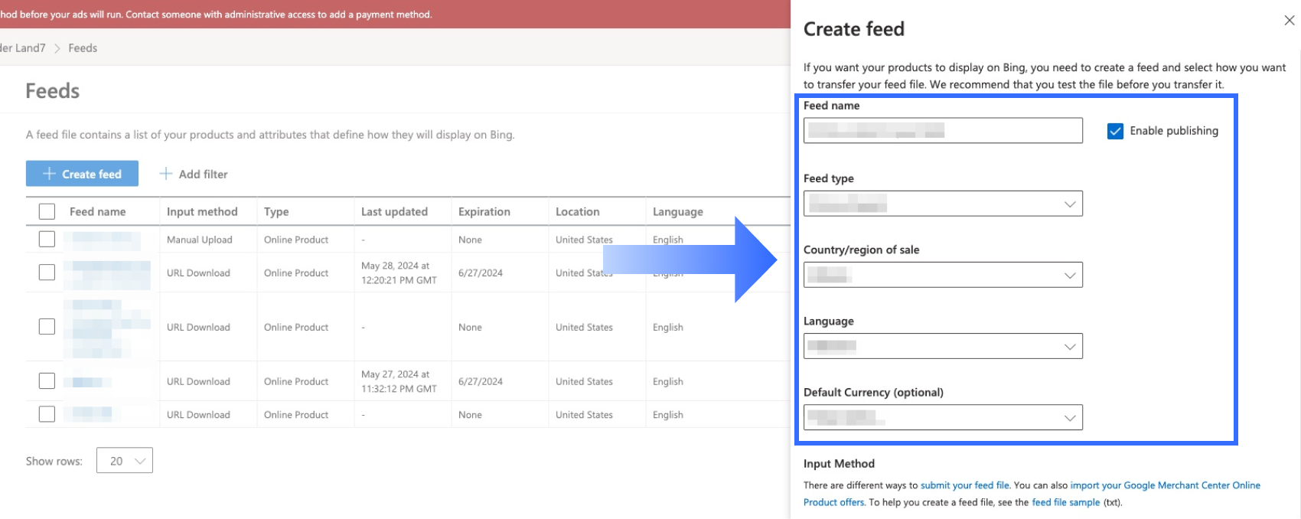The width and height of the screenshot is (1301, 519).
Task: Open the feed file sample link
Action: click(1065, 502)
